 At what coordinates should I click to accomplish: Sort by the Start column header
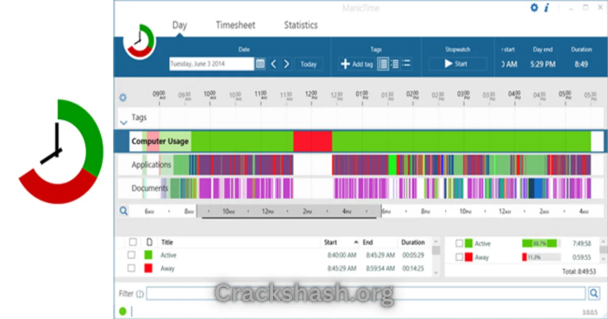pyautogui.click(x=330, y=243)
